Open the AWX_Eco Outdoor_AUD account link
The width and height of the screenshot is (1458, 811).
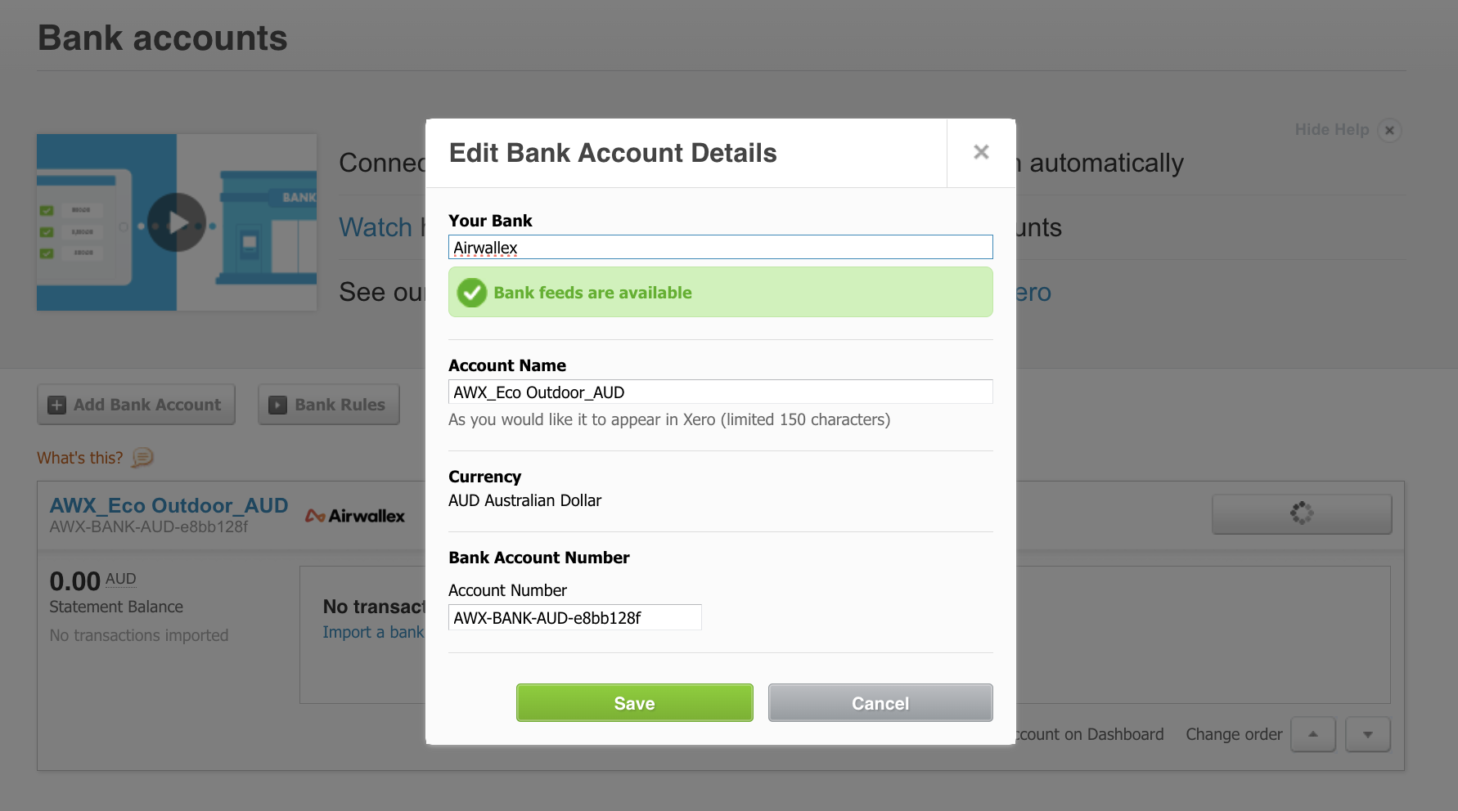(169, 505)
